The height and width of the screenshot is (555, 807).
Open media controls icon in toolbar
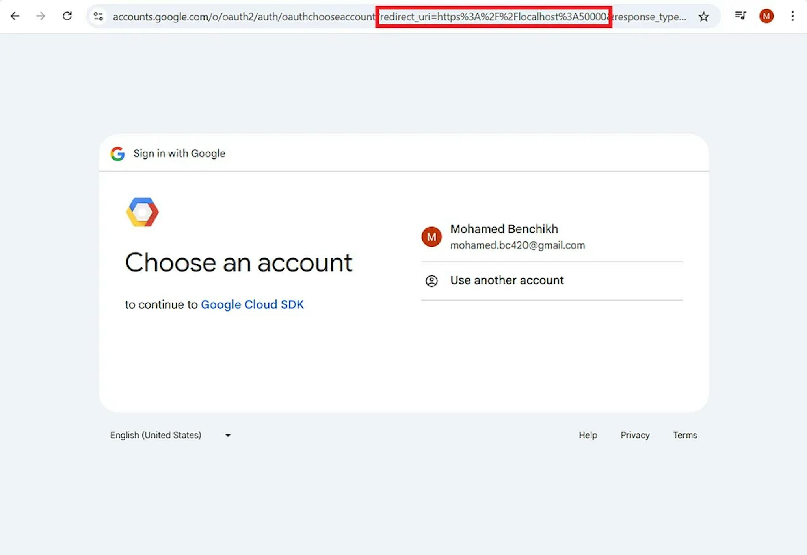point(740,16)
